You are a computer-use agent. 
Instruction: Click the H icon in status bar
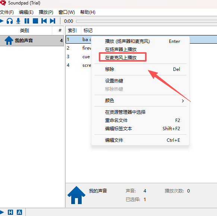pyautogui.click(x=10, y=212)
